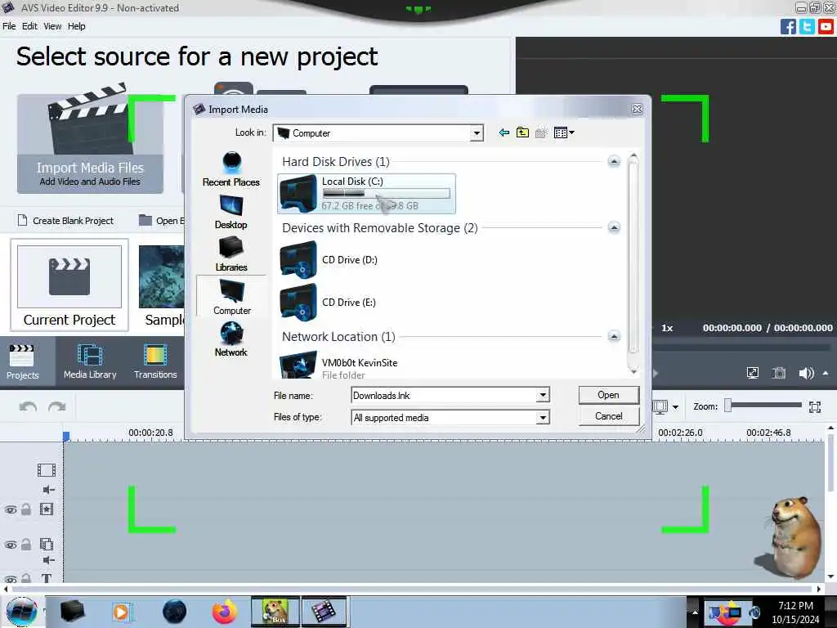
Task: Select the Current Project thumbnail
Action: (x=69, y=285)
